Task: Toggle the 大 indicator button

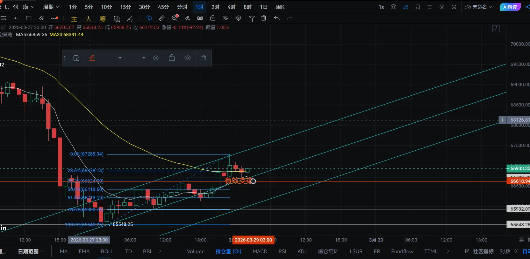Action: (88, 19)
